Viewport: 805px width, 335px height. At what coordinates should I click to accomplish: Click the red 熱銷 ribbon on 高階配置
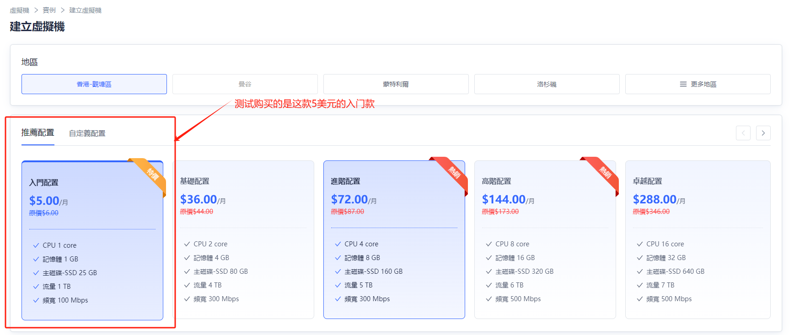(605, 172)
